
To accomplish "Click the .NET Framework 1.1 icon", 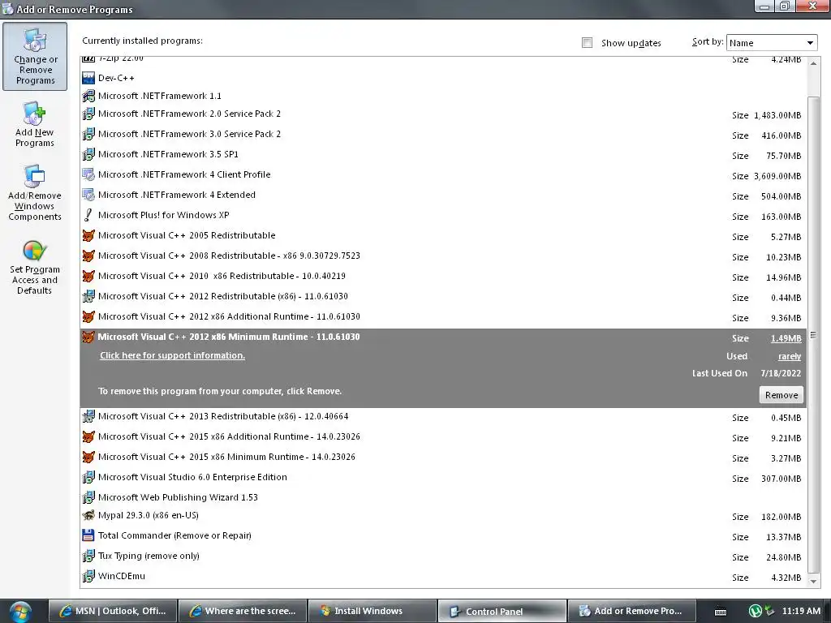I will (x=88, y=96).
